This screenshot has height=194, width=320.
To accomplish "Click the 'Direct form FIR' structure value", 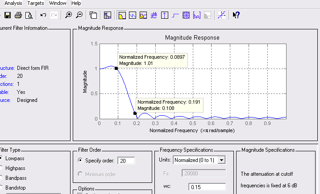I will (x=33, y=68).
